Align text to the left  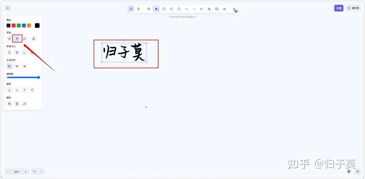[9, 66]
